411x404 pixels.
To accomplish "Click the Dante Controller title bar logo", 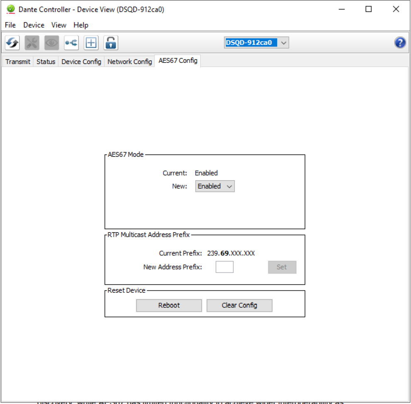I will pos(11,9).
